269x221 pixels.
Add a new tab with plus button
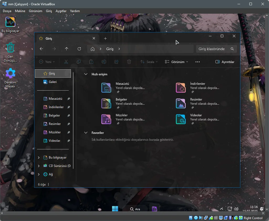tap(105, 39)
